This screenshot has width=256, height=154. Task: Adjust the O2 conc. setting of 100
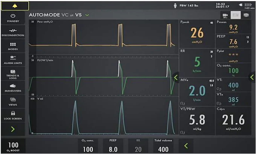click(88, 146)
